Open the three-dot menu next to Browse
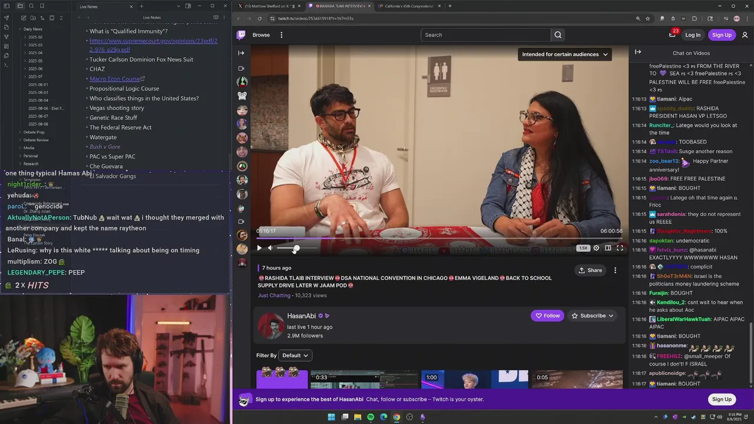Image resolution: width=754 pixels, height=424 pixels. (281, 35)
